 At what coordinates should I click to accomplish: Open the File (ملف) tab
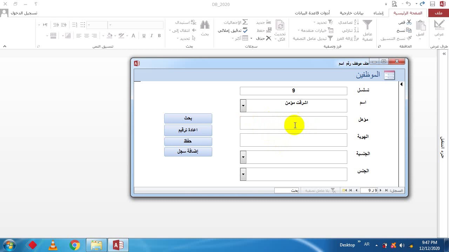pos(438,13)
